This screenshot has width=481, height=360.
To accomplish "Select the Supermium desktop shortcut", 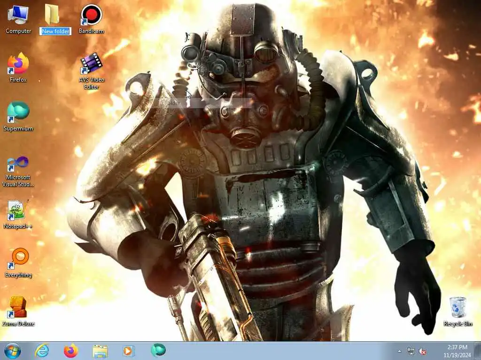I will point(18,116).
